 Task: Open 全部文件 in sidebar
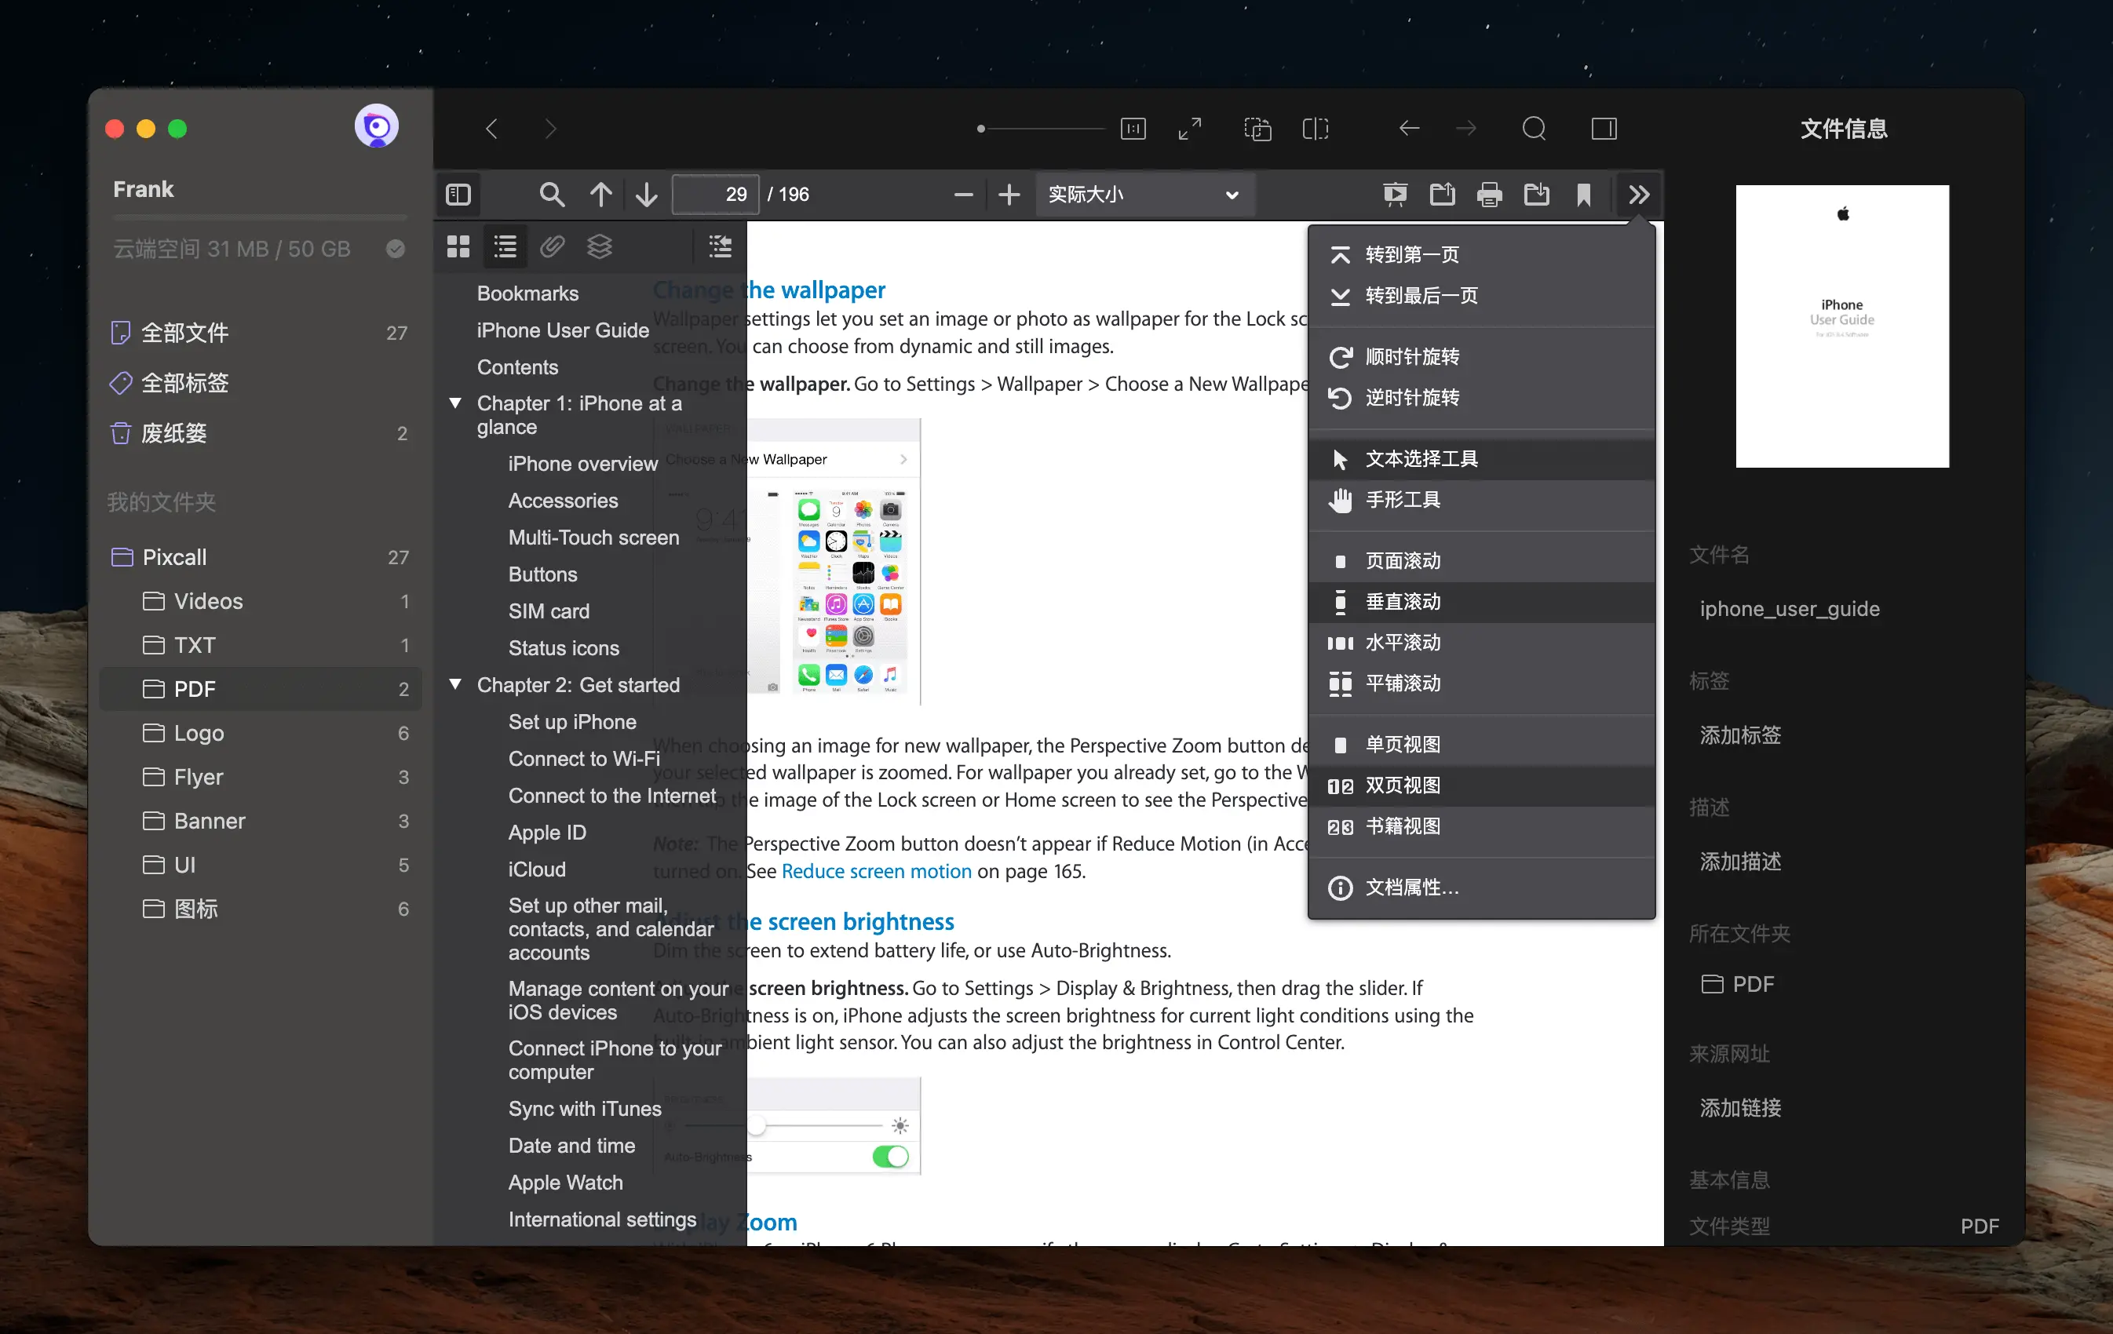pyautogui.click(x=261, y=333)
